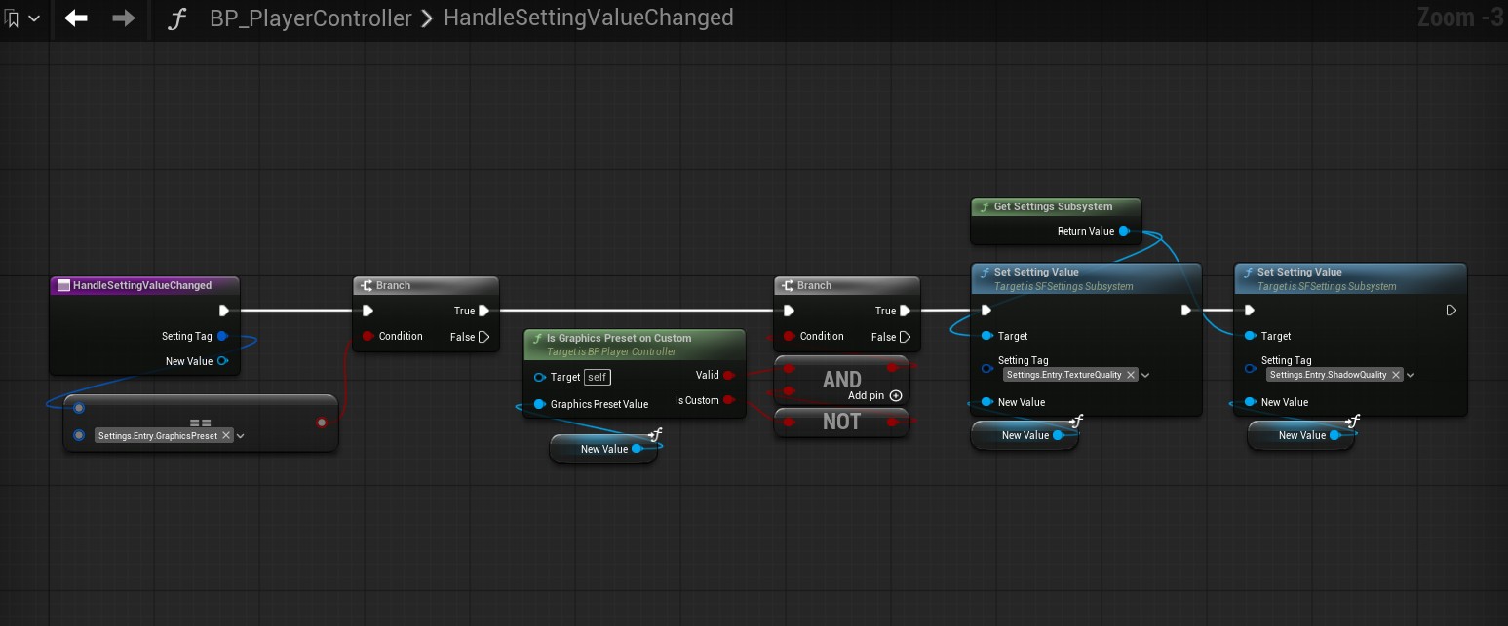Click exec input pin on TextureQuality Set Setting Value

[x=986, y=311]
